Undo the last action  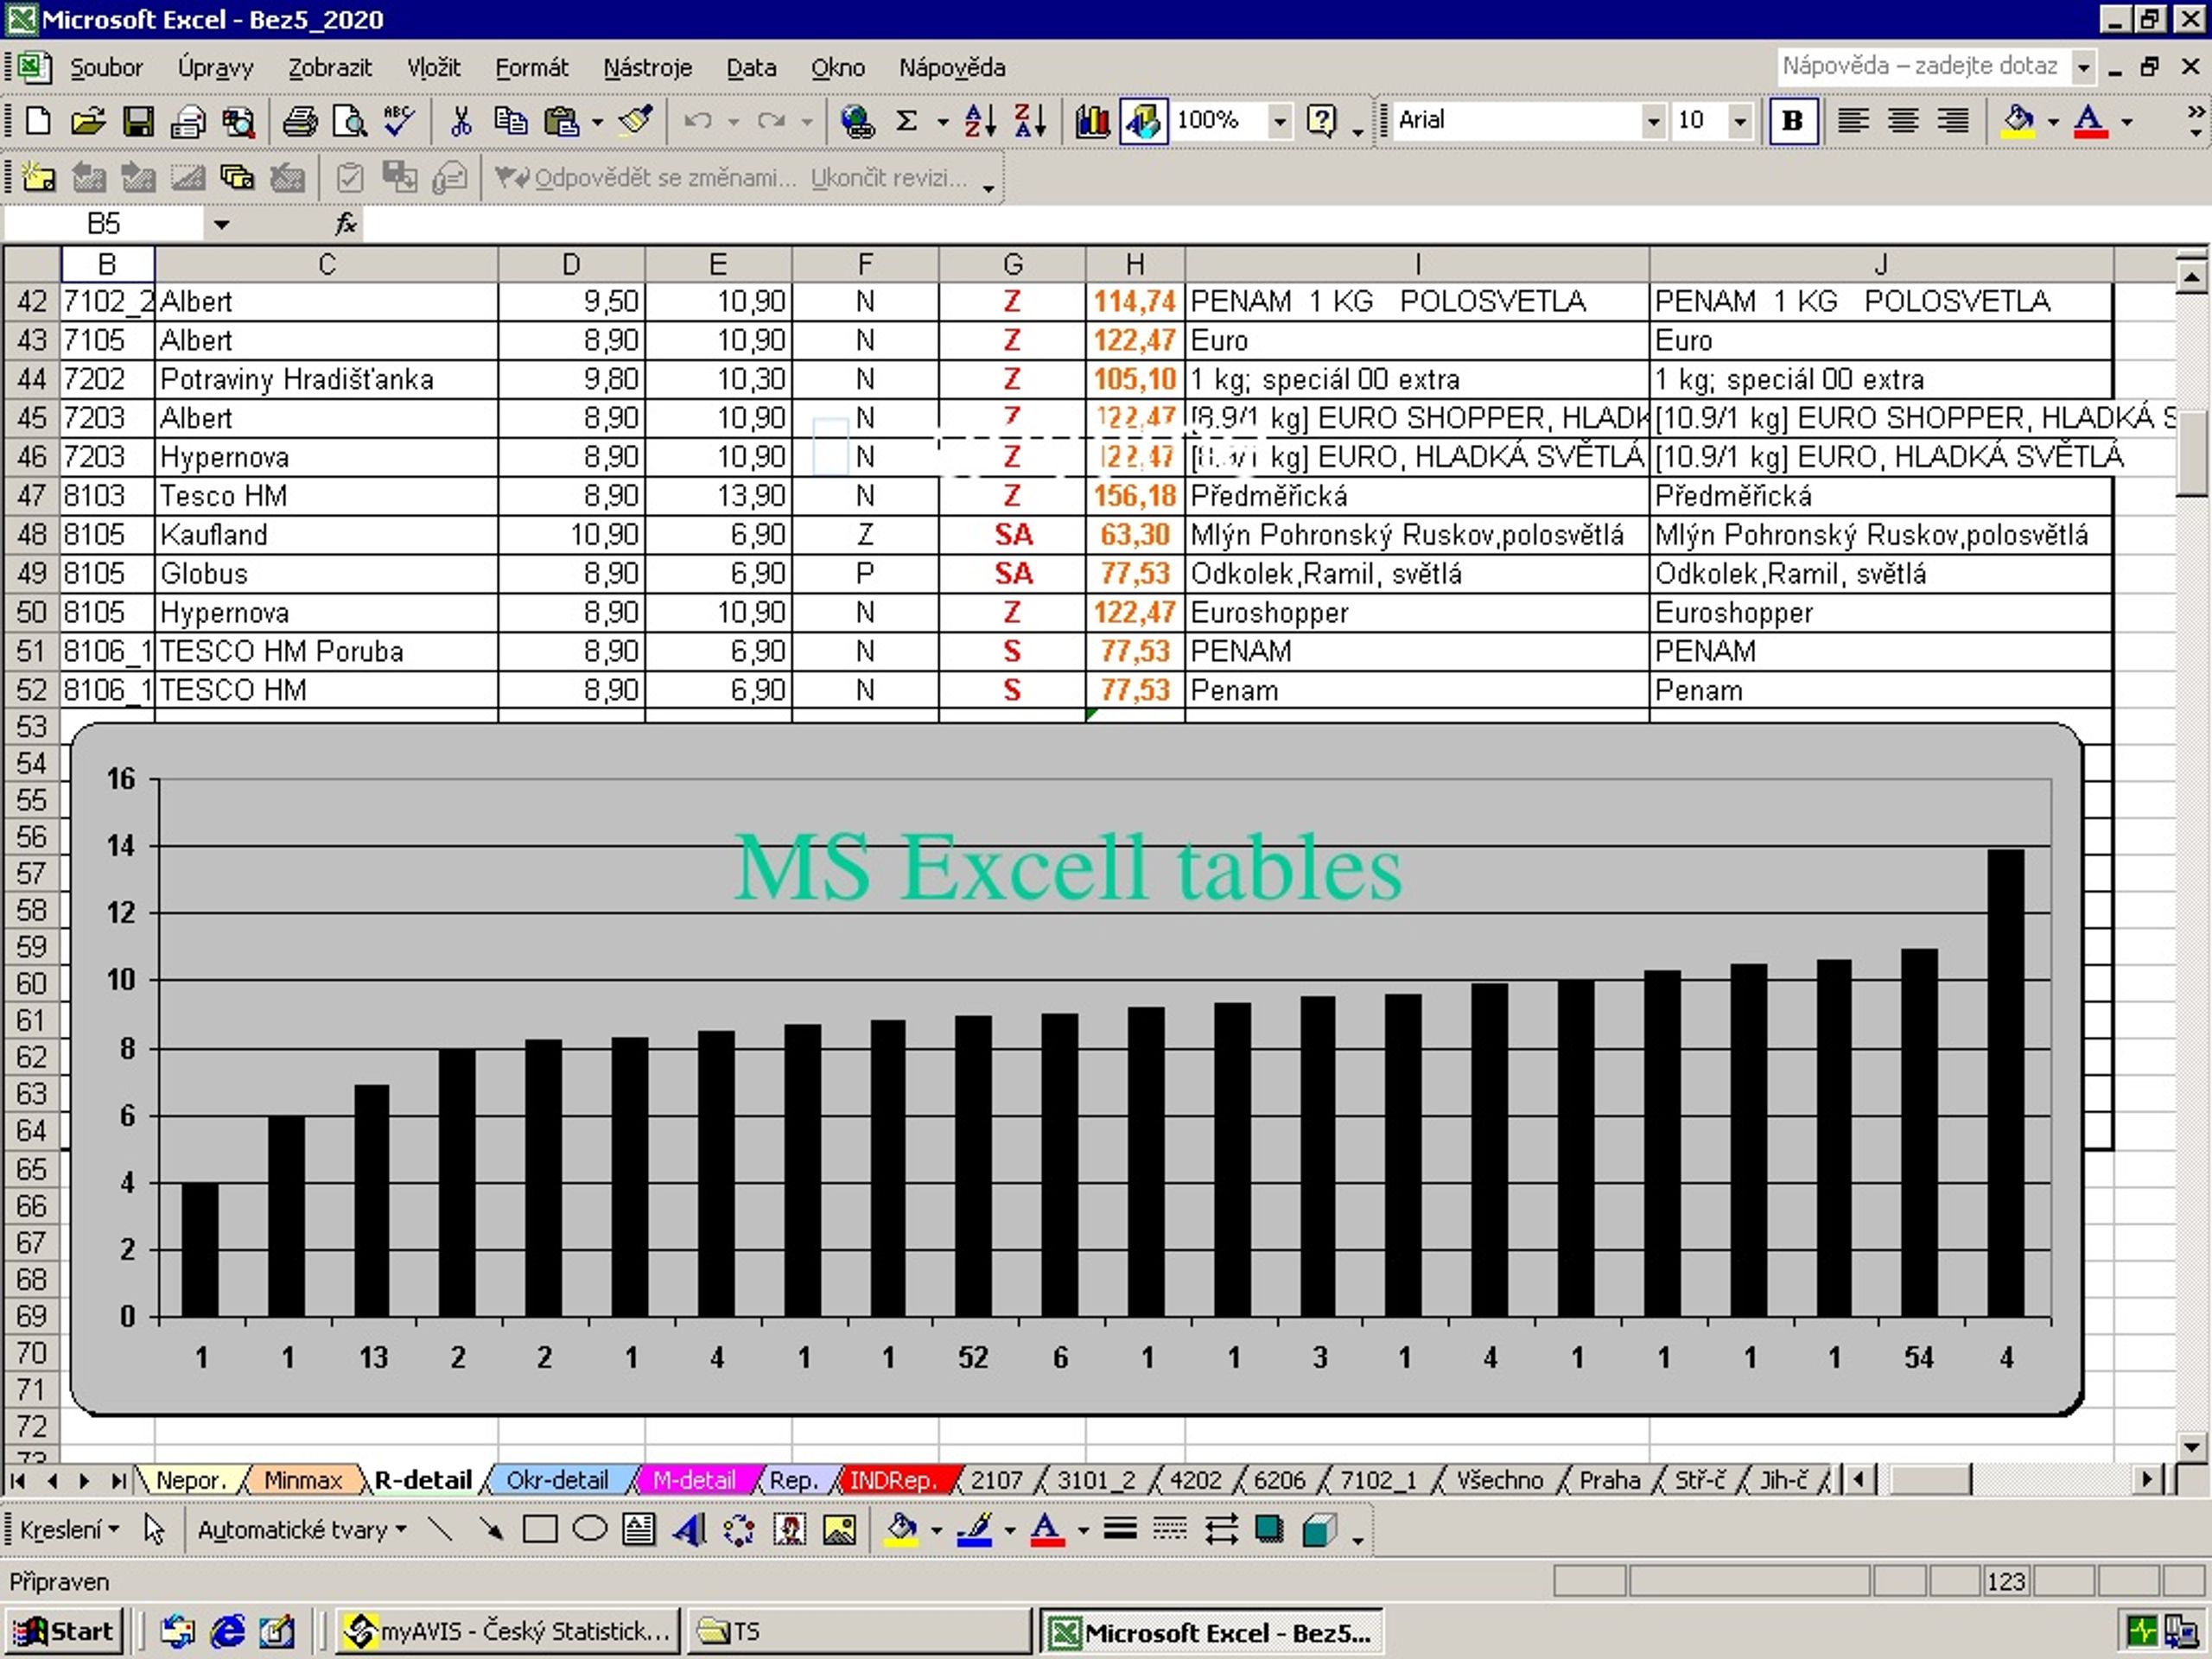[697, 121]
